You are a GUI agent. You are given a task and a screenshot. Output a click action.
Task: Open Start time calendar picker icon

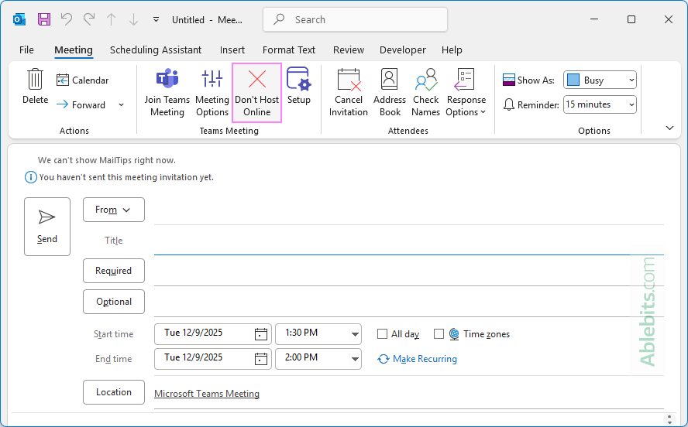[261, 334]
